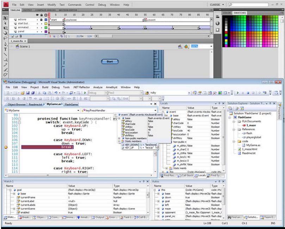Switch to the Call Stack tab
285x229 pixels.
[x=185, y=176]
